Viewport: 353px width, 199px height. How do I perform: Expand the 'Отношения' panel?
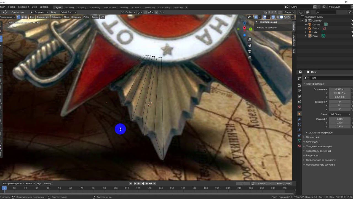(312, 137)
